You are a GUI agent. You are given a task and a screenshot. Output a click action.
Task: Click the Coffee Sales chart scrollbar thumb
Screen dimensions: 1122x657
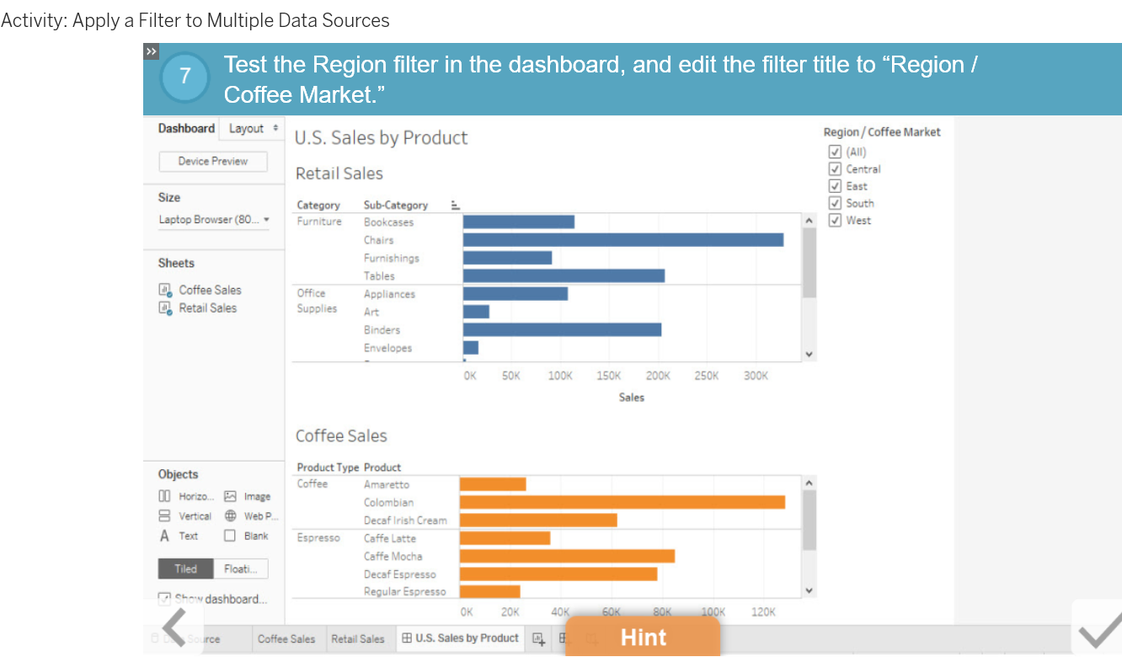coord(809,520)
